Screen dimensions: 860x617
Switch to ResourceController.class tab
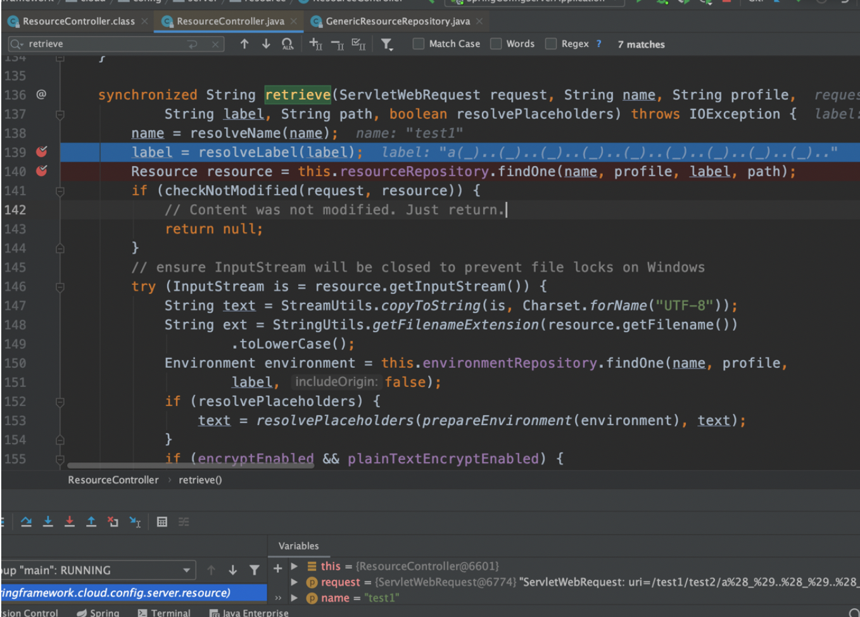pyautogui.click(x=79, y=22)
